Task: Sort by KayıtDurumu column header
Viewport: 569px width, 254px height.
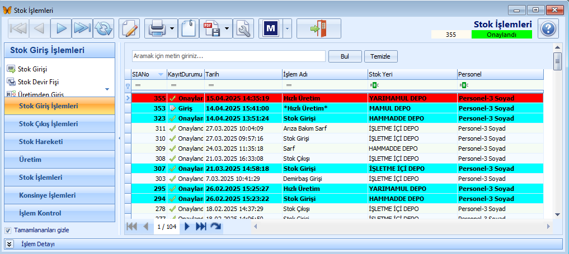Action: [x=185, y=75]
